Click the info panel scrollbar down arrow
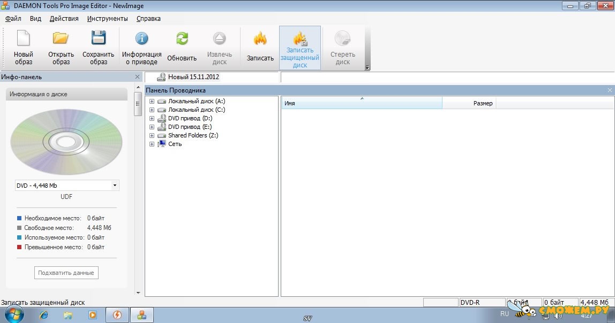 pyautogui.click(x=138, y=293)
